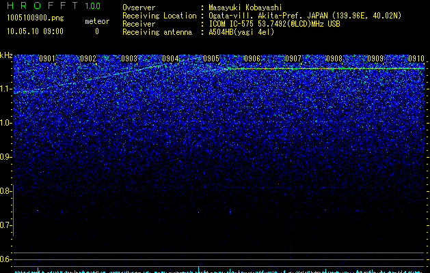Click time marker 0908
Image resolution: width=430 pixels, height=273 pixels.
(x=334, y=59)
